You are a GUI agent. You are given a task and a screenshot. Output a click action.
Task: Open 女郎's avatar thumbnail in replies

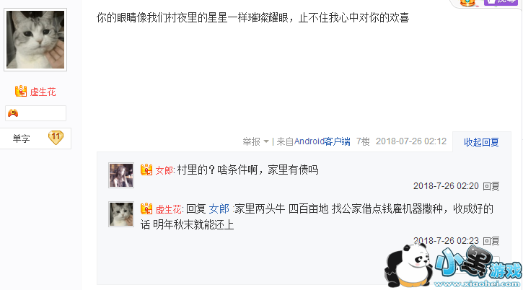click(121, 175)
